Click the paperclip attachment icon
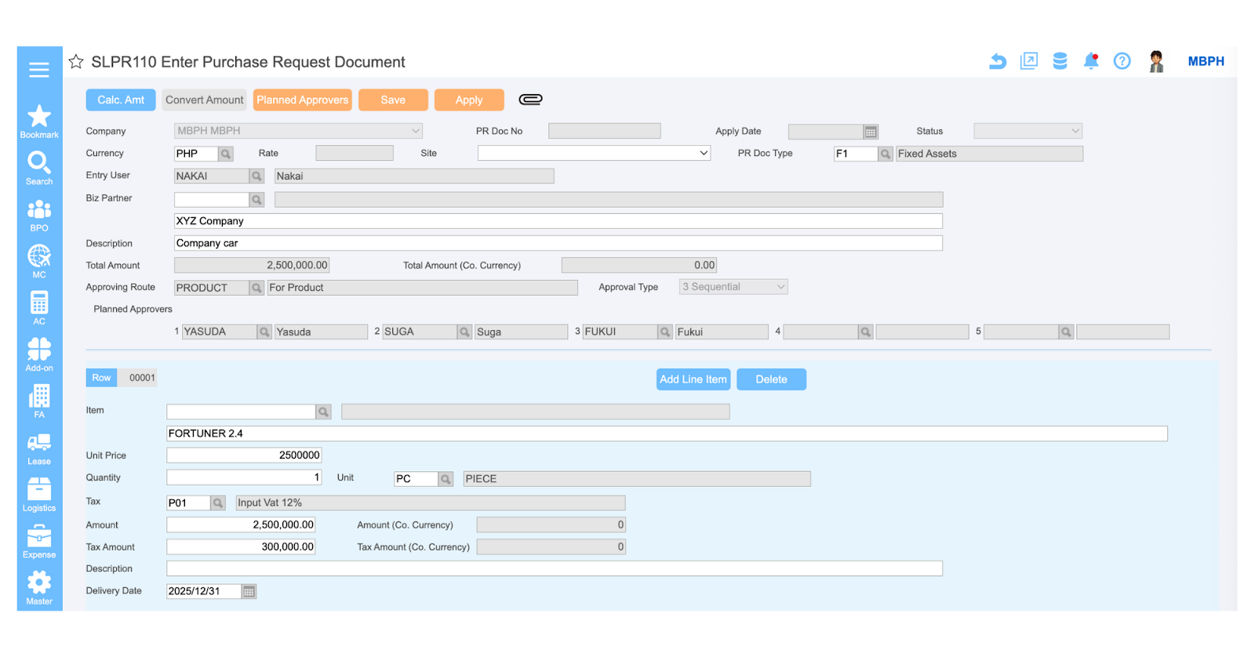Viewport: 1255px width, 657px height. (530, 100)
